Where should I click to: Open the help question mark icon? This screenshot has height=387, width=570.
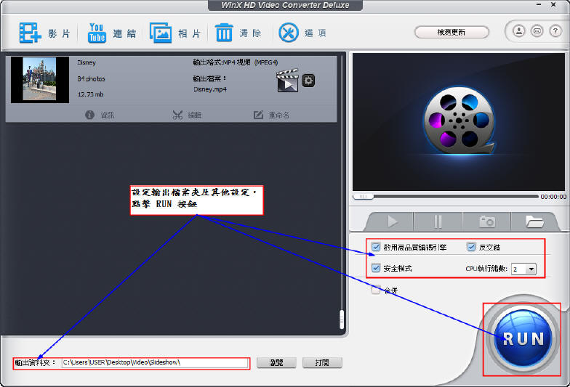tap(554, 31)
